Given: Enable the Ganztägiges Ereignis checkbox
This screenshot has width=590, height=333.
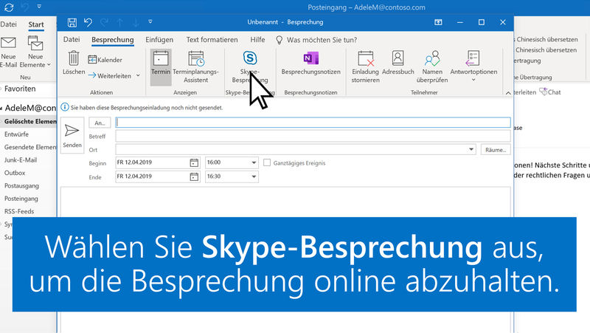Looking at the screenshot, I should (x=267, y=162).
